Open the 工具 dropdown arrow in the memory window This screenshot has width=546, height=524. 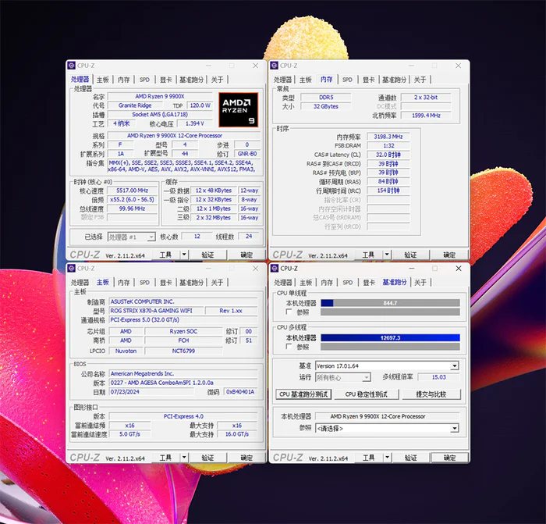coord(387,255)
